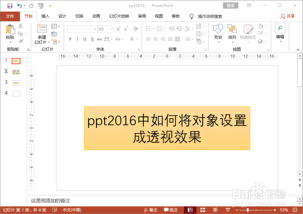Start slideshow from beginning icon in title bar
The image size is (303, 214).
coord(41,6)
